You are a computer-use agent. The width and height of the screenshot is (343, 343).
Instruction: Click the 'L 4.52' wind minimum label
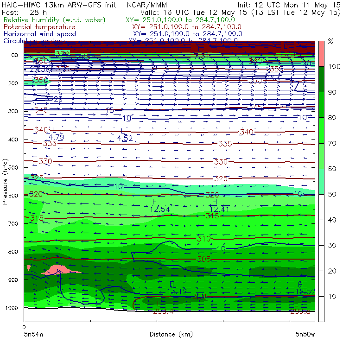click(125, 135)
